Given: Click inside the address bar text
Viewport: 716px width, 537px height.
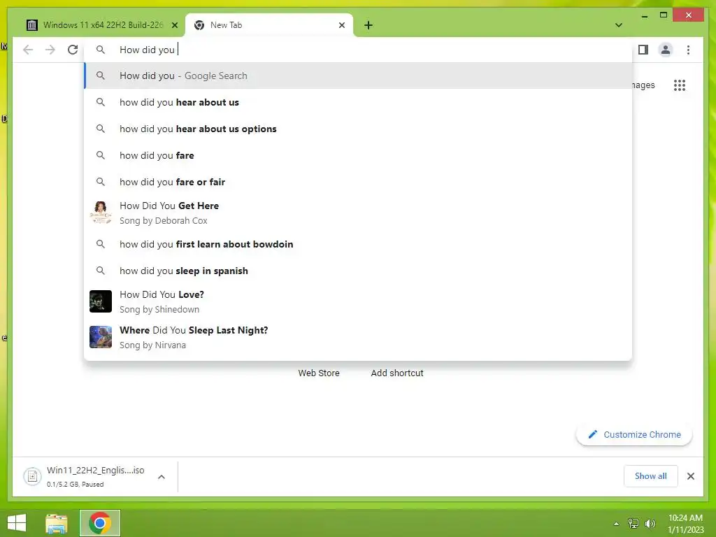Looking at the screenshot, I should [147, 50].
